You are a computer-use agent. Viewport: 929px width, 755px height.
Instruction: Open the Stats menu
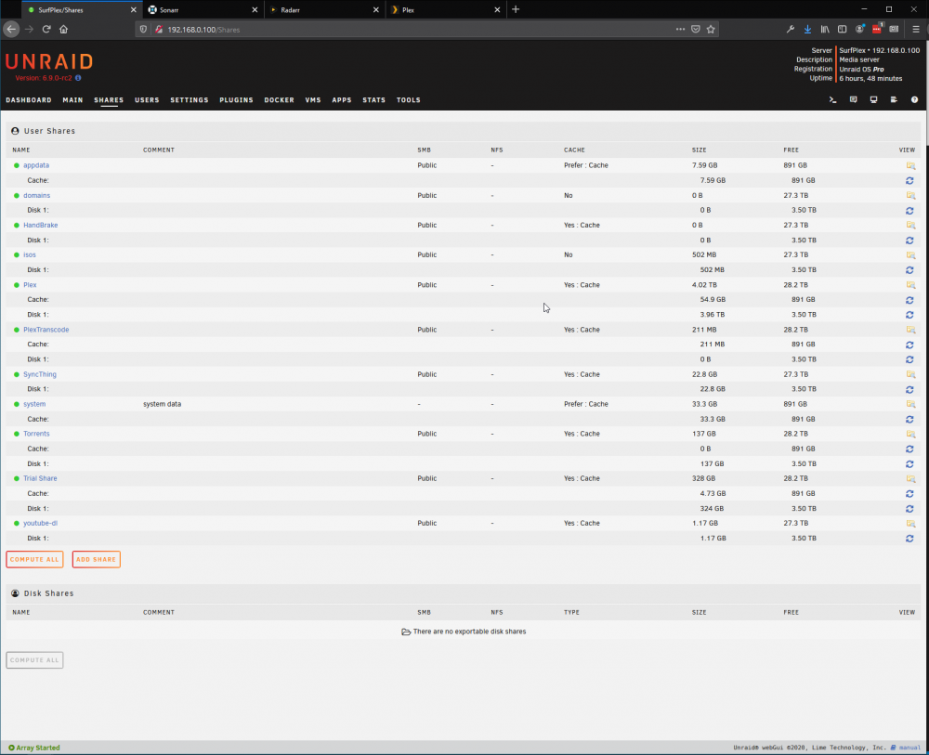[373, 100]
